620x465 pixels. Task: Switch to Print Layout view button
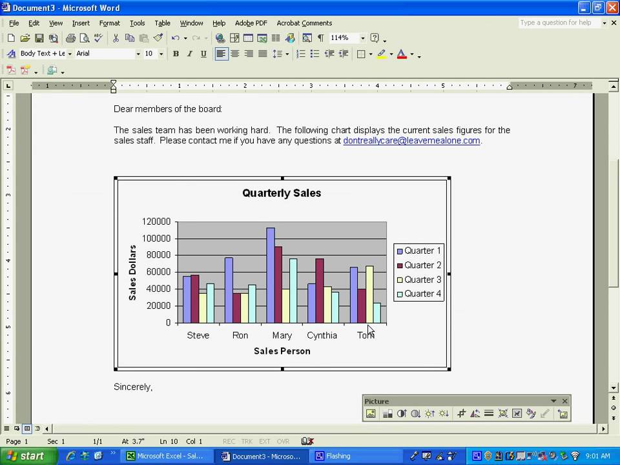pyautogui.click(x=27, y=428)
